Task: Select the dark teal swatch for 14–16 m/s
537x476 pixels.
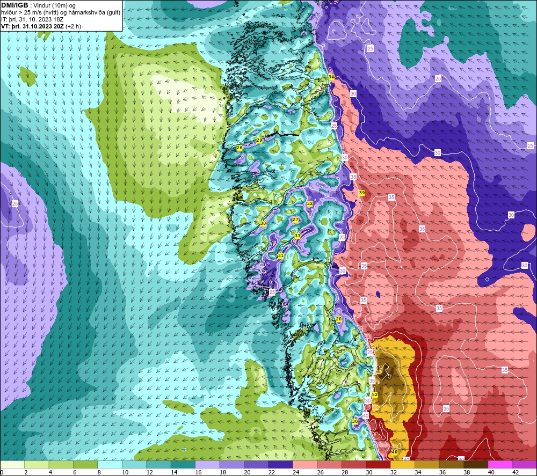Action: click(x=183, y=464)
